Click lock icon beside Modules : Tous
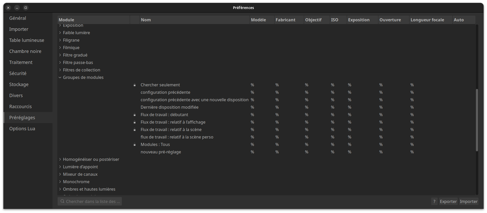Image resolution: width=487 pixels, height=213 pixels. pyautogui.click(x=134, y=145)
